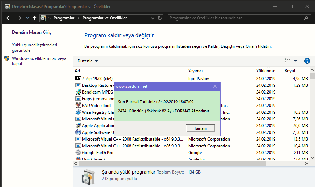Click the search magnifier icon

pos(306,18)
